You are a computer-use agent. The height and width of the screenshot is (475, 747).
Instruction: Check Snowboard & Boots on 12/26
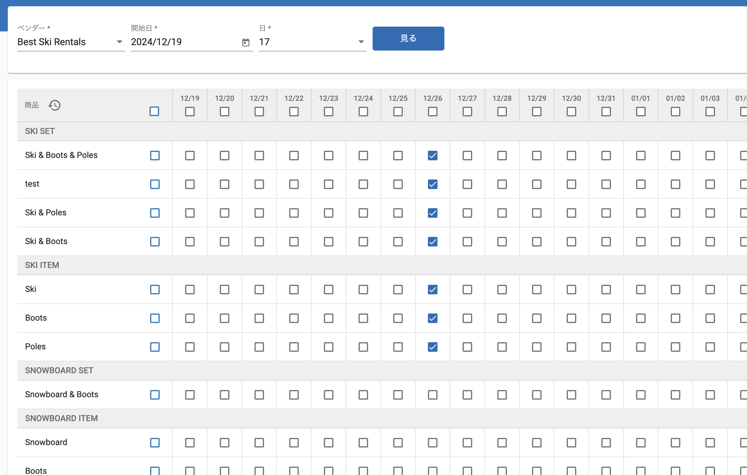[x=432, y=395]
